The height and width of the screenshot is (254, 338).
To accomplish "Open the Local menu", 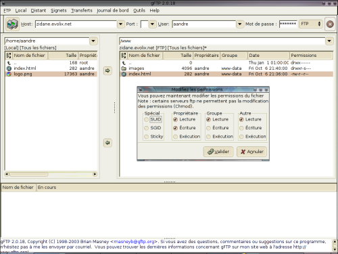I will 21,10.
